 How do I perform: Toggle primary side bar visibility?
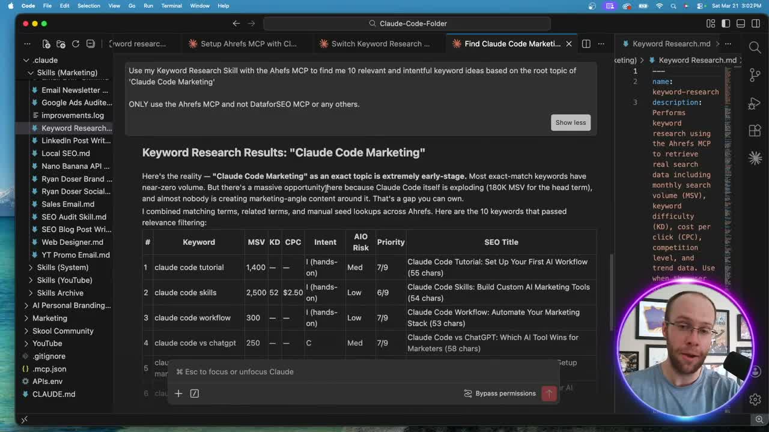click(x=726, y=23)
